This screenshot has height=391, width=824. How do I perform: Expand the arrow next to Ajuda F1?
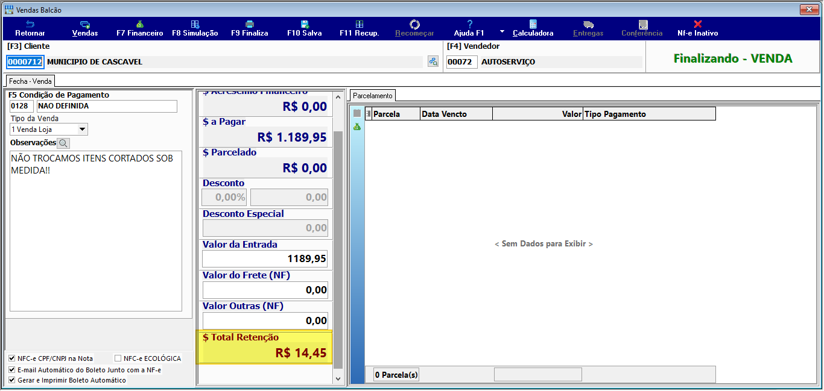(x=502, y=31)
